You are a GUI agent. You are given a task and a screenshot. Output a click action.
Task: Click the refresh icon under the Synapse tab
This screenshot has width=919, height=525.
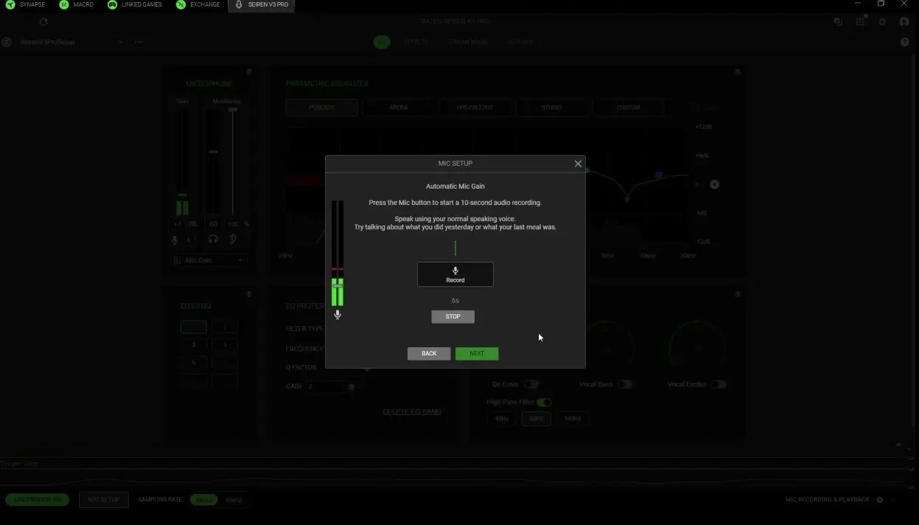tap(43, 22)
